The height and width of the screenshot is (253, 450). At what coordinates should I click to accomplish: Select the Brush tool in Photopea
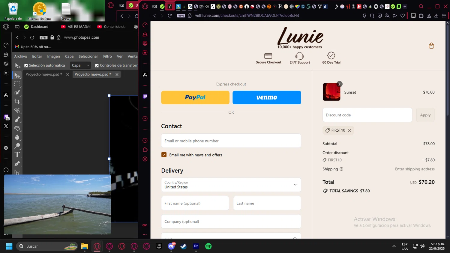tap(17, 119)
